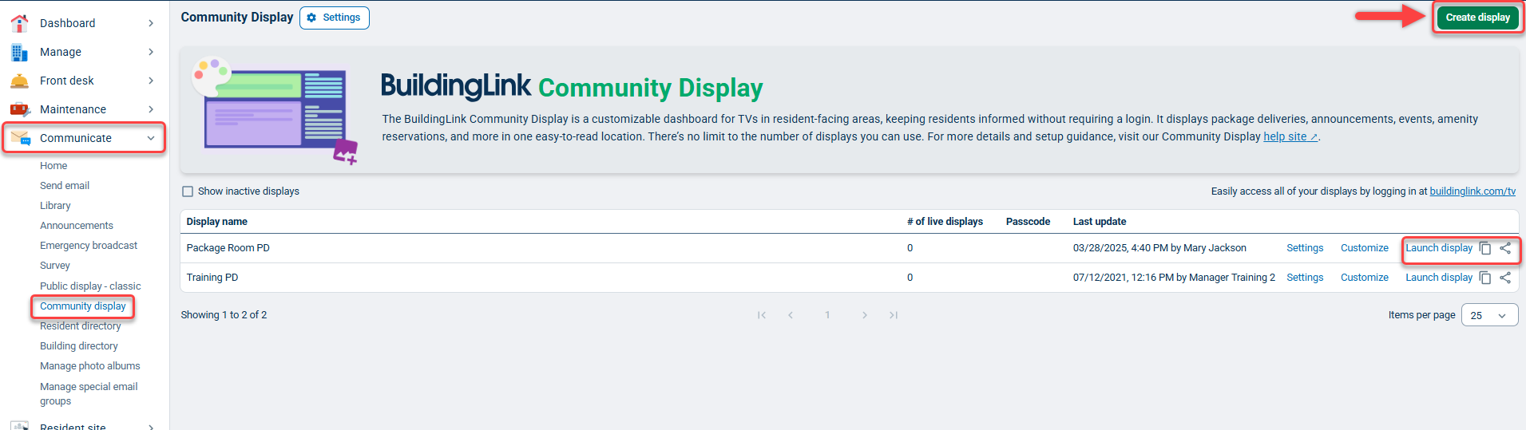Open Emergency broadcast menu item
1526x430 pixels.
click(89, 246)
